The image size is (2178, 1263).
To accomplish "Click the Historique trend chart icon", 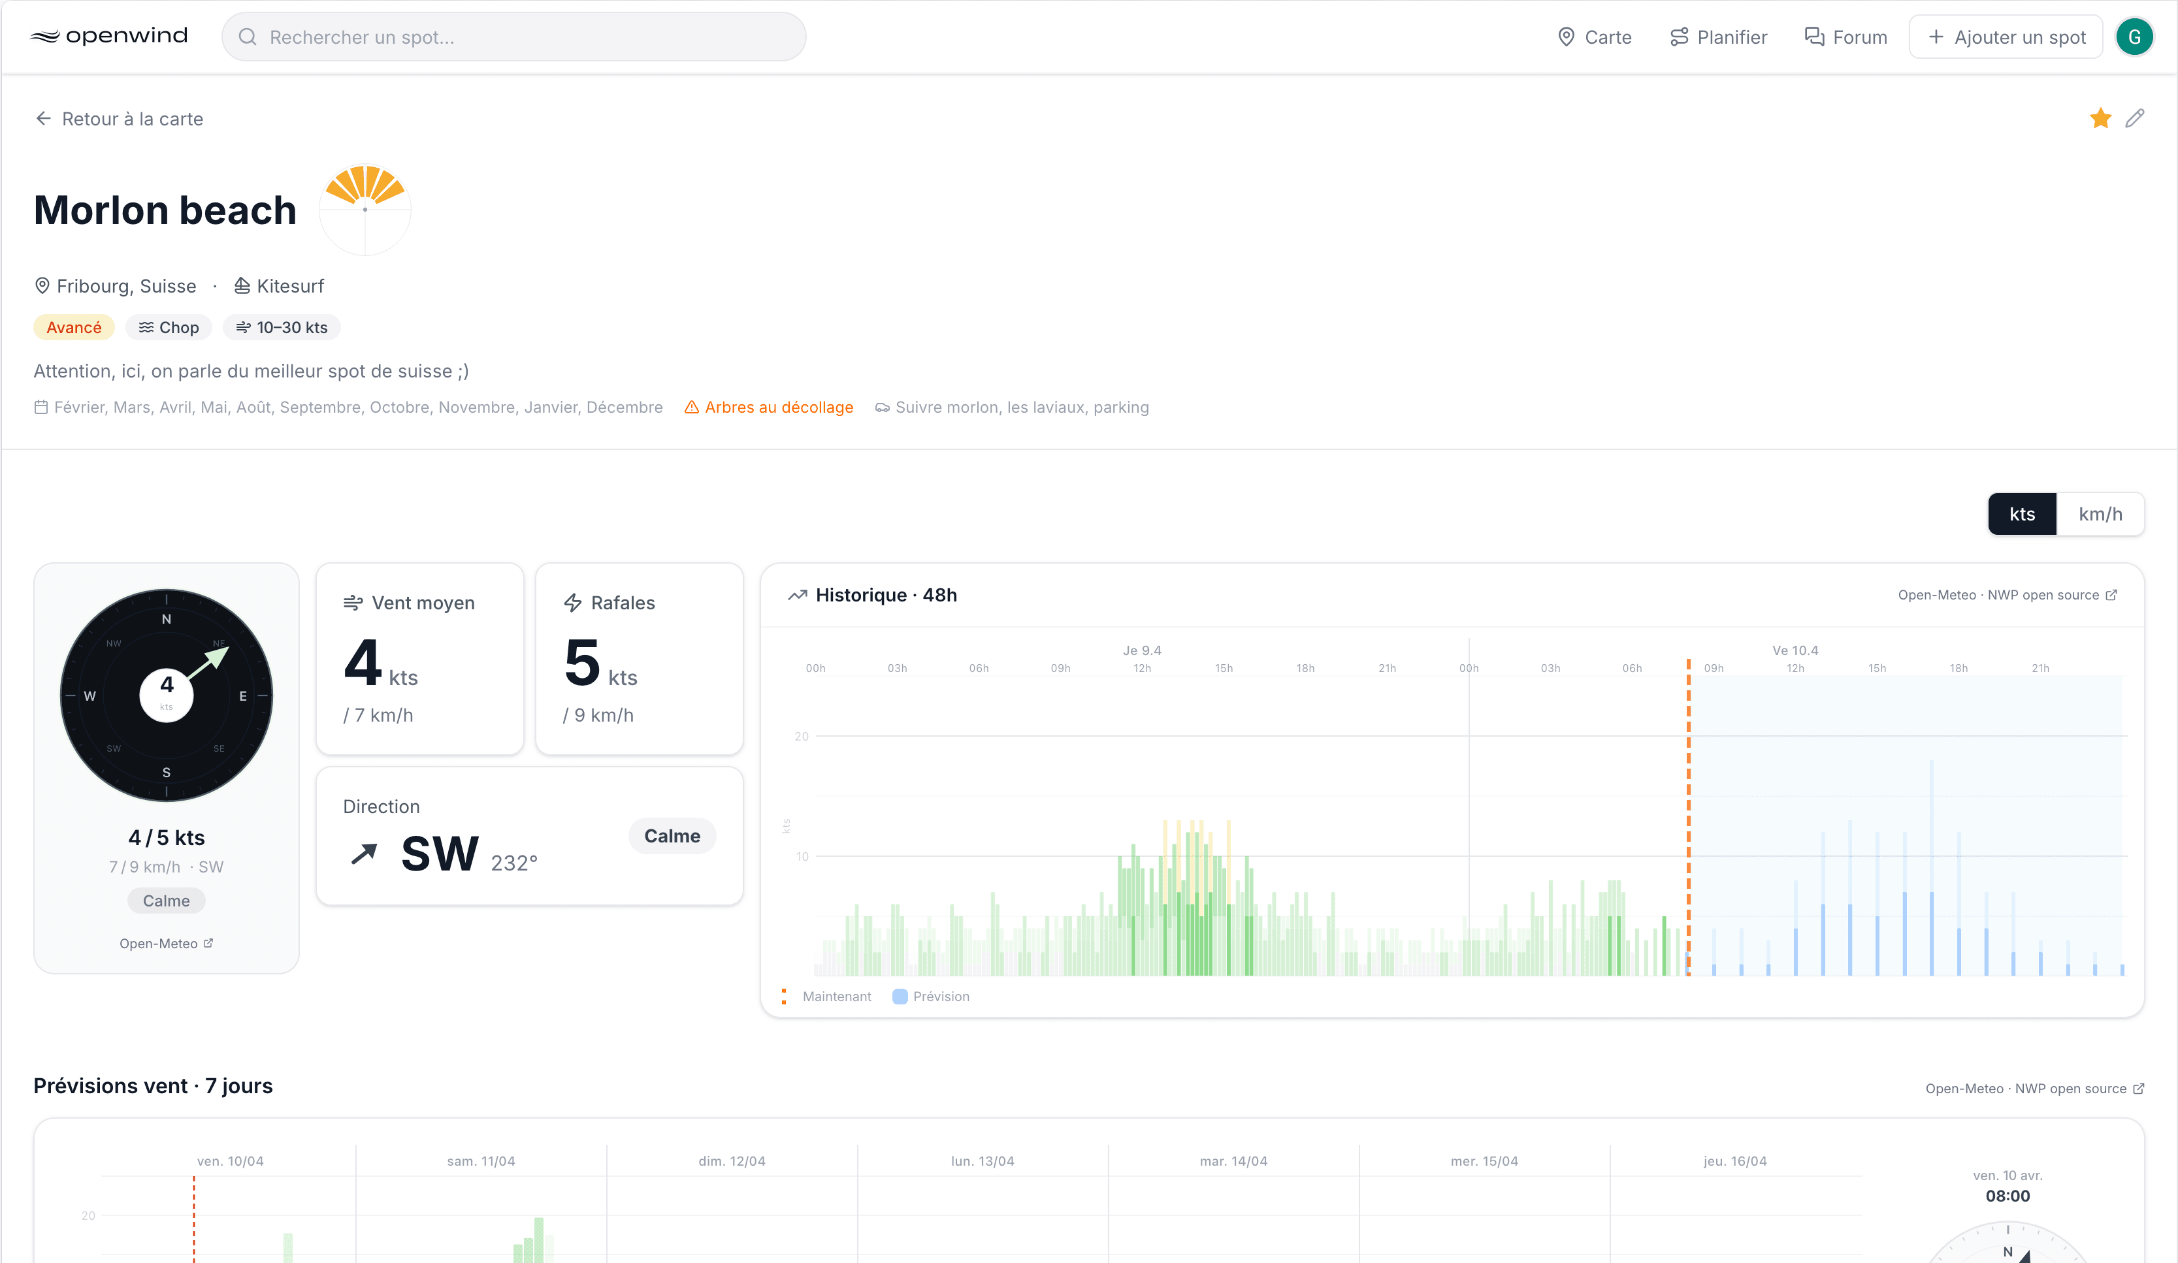I will [x=797, y=595].
